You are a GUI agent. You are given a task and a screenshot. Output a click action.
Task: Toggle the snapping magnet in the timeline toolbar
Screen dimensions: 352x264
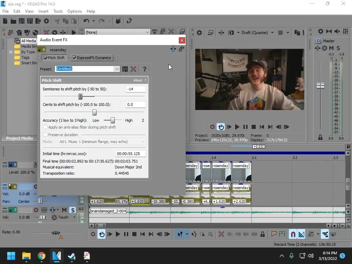[293, 234]
